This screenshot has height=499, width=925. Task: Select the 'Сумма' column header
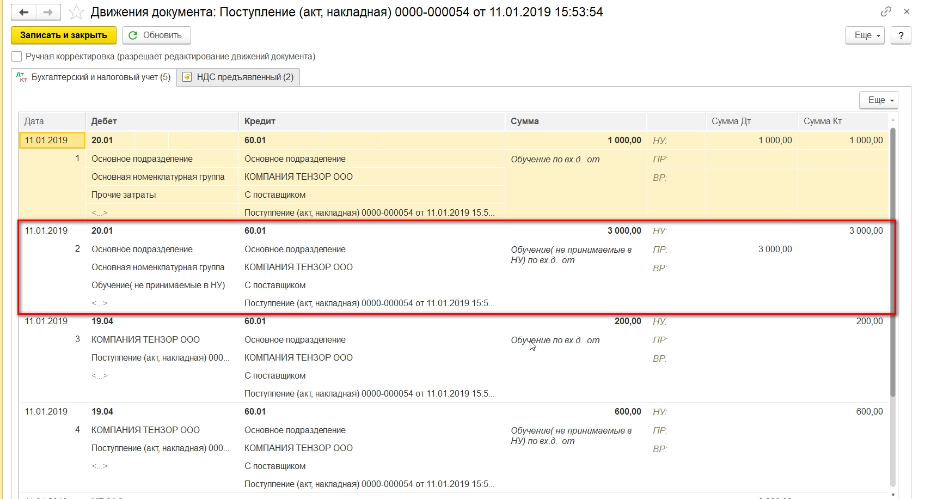click(x=576, y=121)
